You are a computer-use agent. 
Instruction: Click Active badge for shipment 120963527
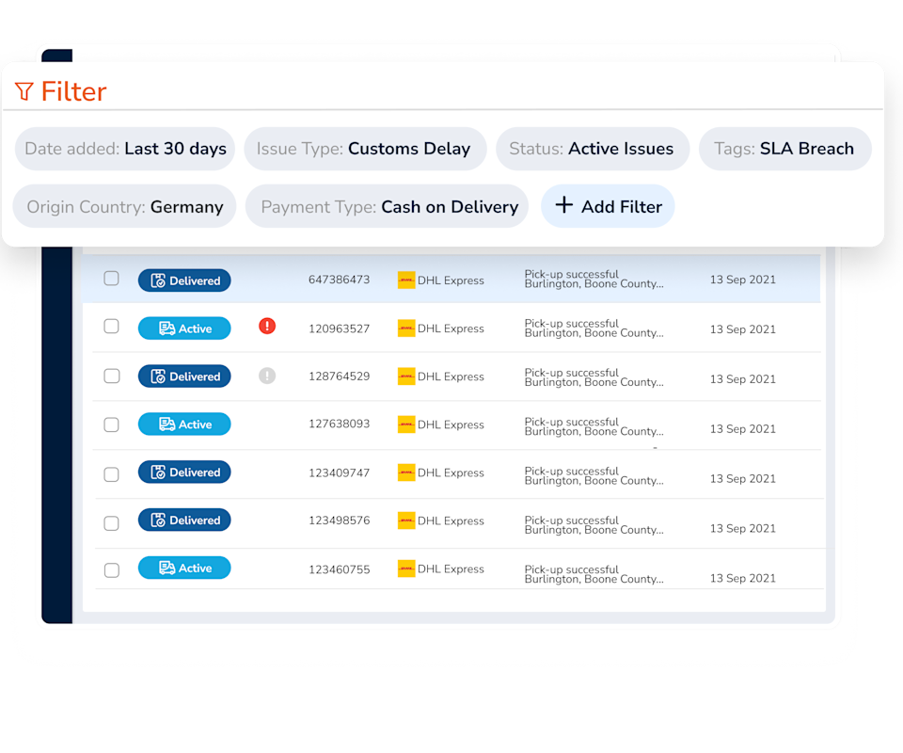click(x=184, y=328)
